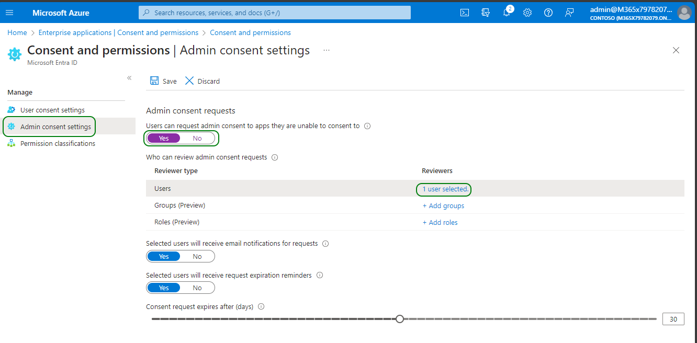
Task: Open Enterprise applications breadcrumb link
Action: pos(118,32)
